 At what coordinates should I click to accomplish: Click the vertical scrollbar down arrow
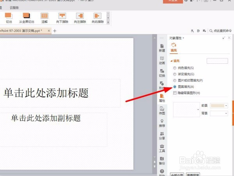pos(154,157)
